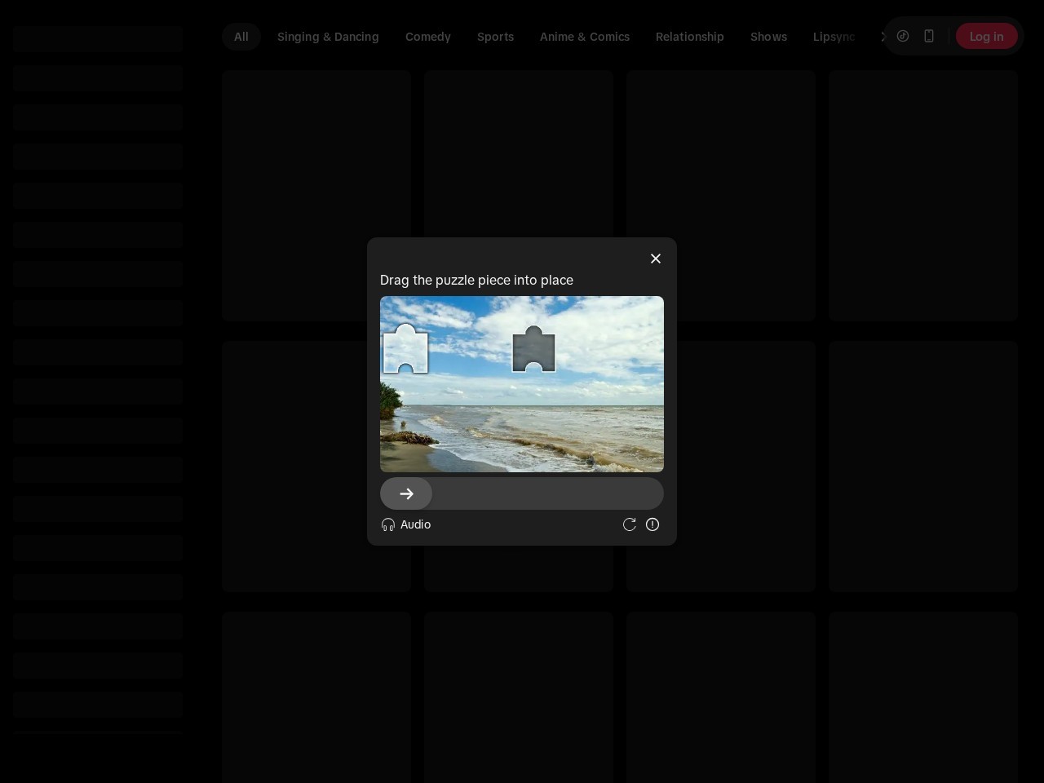Click the TikTok coin icon in the header
This screenshot has height=783, width=1044.
point(903,36)
